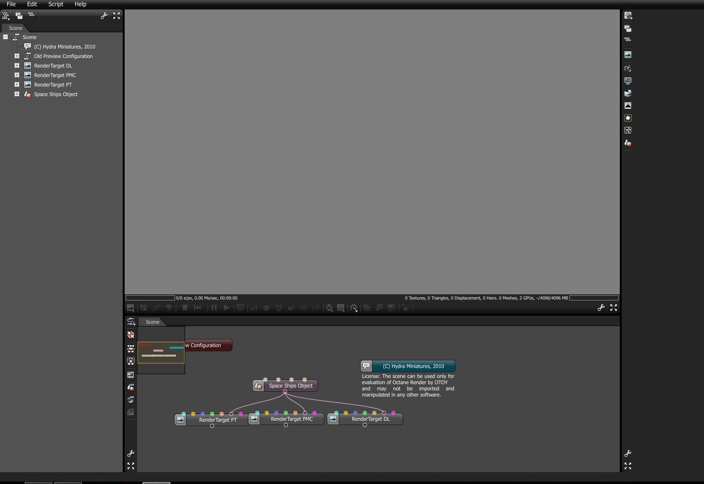Click the camera node icon in the right sidebar

tap(628, 68)
